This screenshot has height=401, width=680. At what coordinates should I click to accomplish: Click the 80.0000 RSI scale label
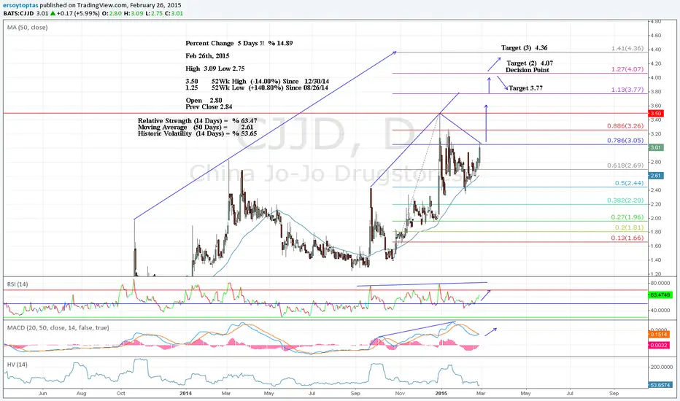point(660,283)
